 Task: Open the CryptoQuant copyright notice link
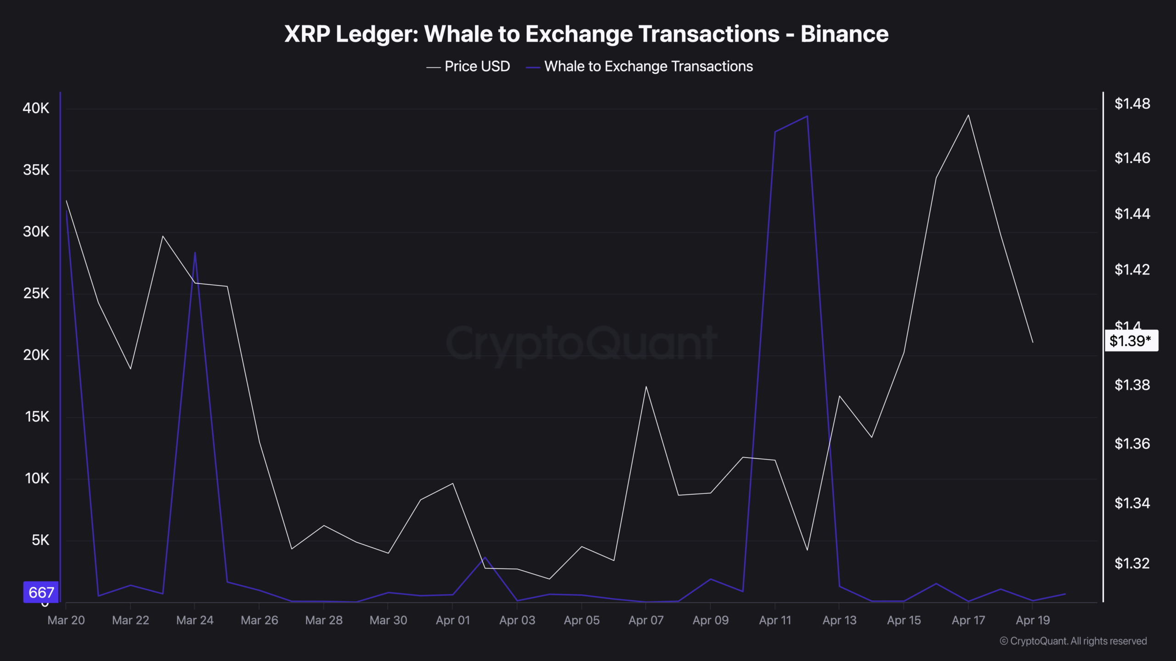click(1073, 641)
